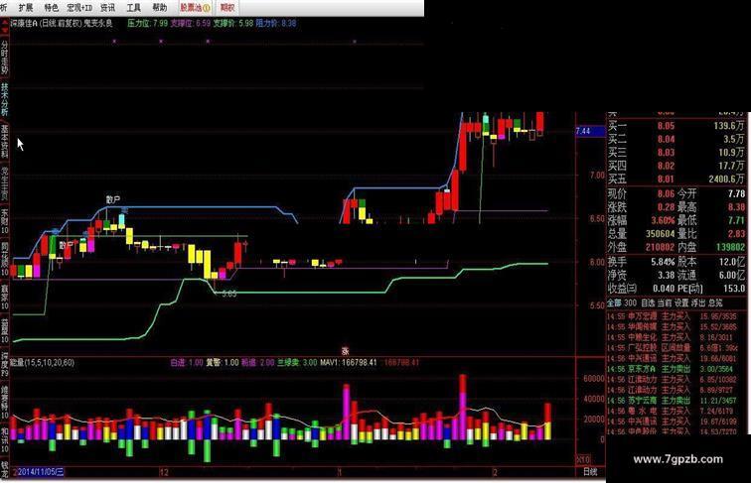Select the 技术分析 sidebar tab
751x483 pixels.
tap(4, 99)
